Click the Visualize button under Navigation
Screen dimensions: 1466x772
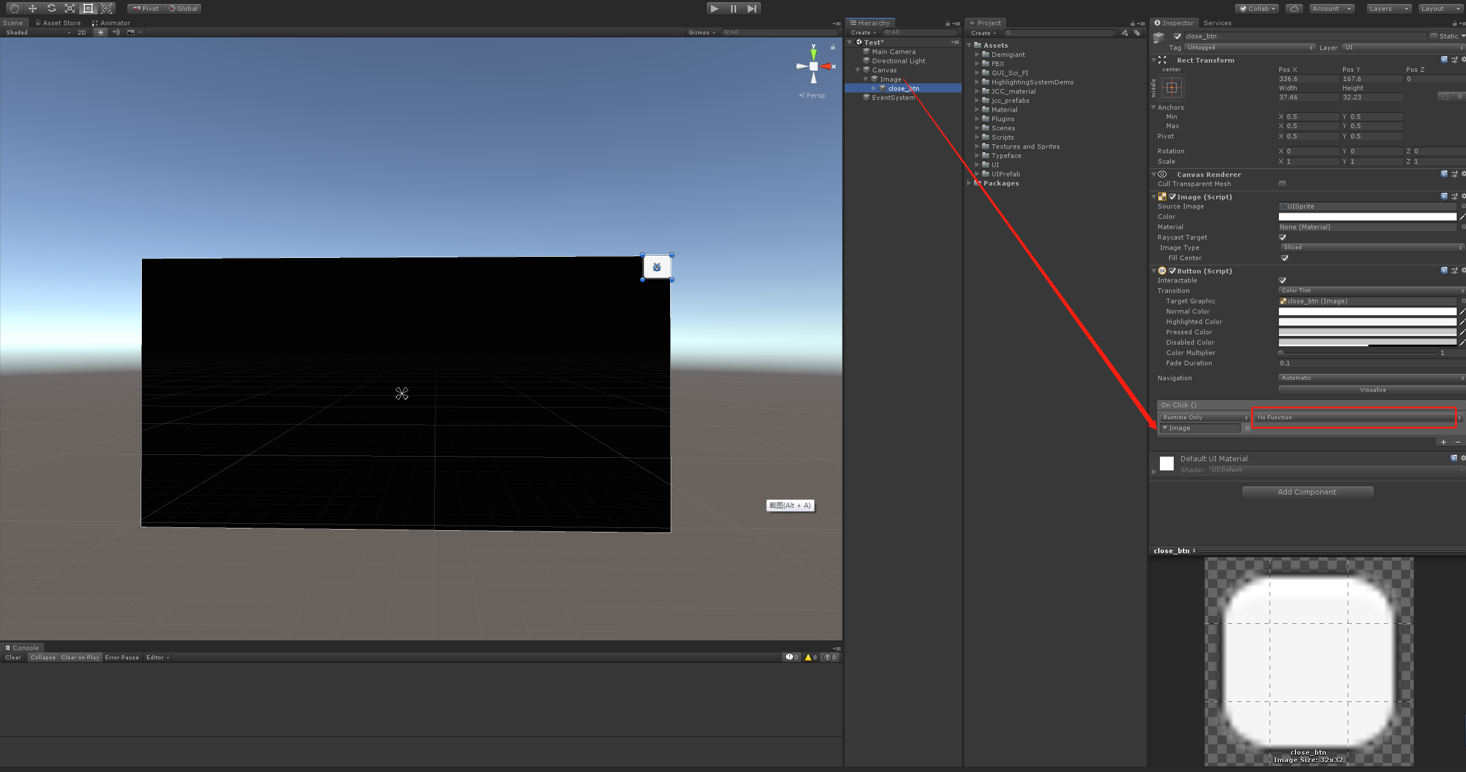point(1371,389)
